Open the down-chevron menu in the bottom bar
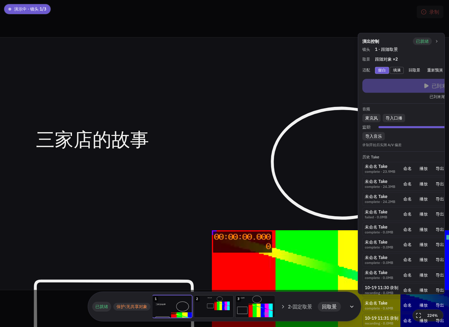The height and width of the screenshot is (327, 449). (352, 307)
